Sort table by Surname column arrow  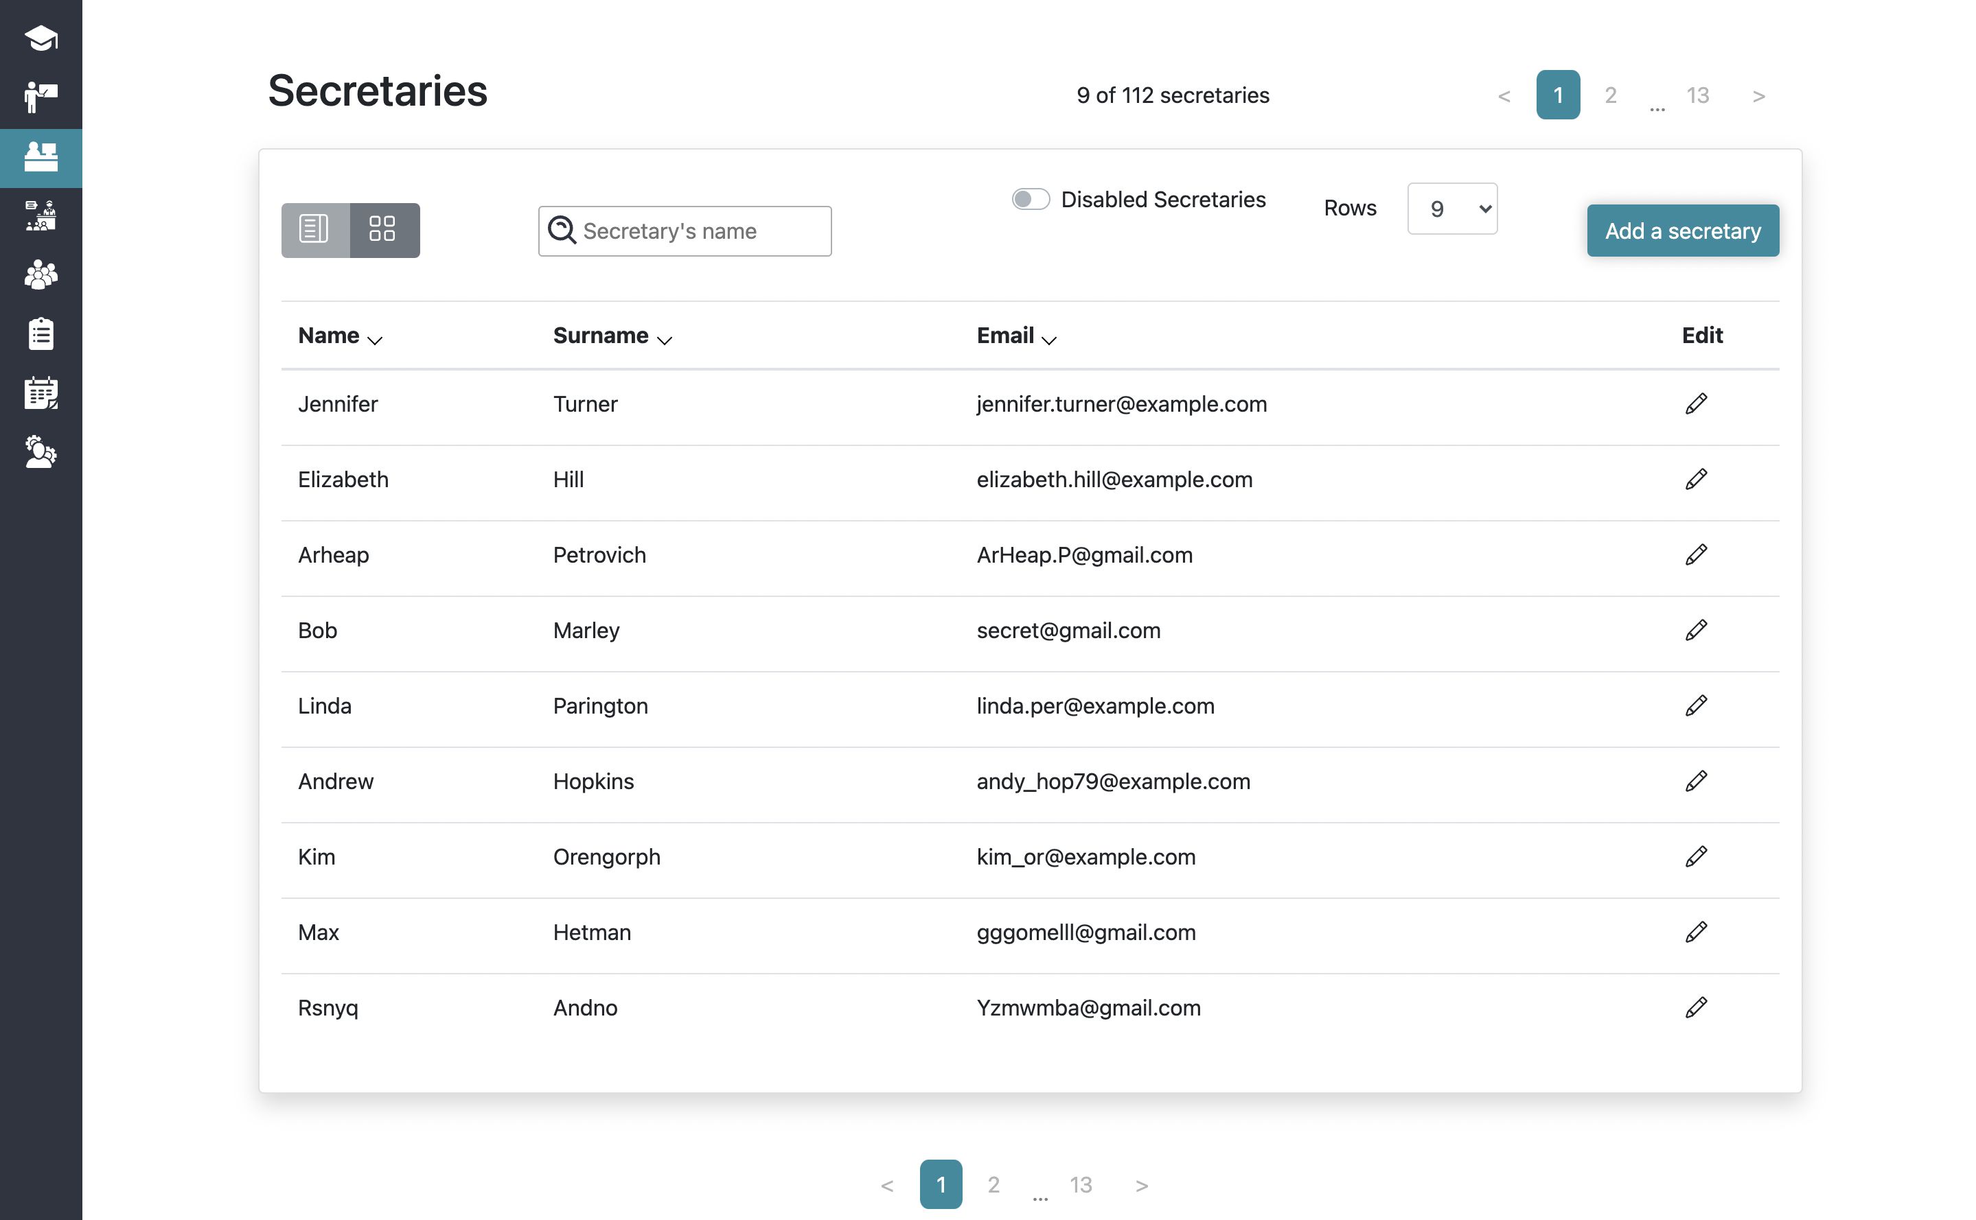point(665,340)
